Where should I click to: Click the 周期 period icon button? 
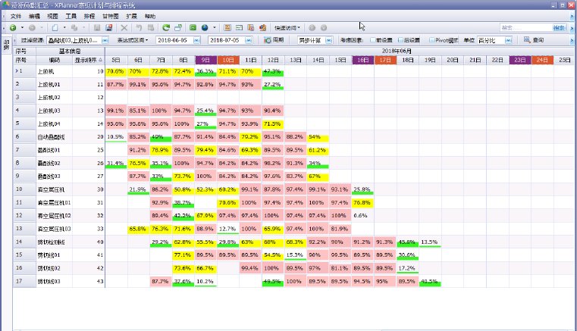click(x=274, y=40)
